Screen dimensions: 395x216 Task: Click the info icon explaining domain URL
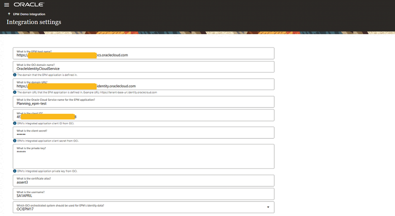click(14, 92)
